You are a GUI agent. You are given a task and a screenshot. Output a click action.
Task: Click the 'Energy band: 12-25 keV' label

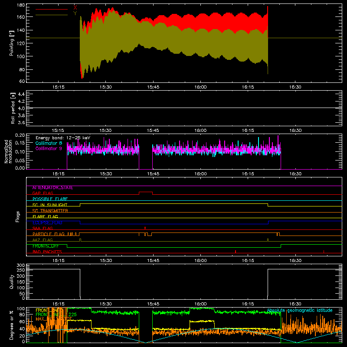tap(63, 138)
